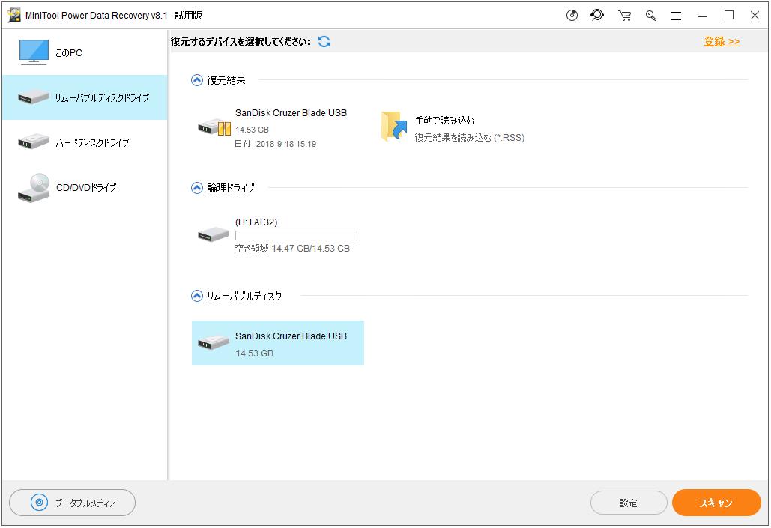
Task: Click 空き領域 14.47 GB/14.53 GB text
Action: point(292,249)
